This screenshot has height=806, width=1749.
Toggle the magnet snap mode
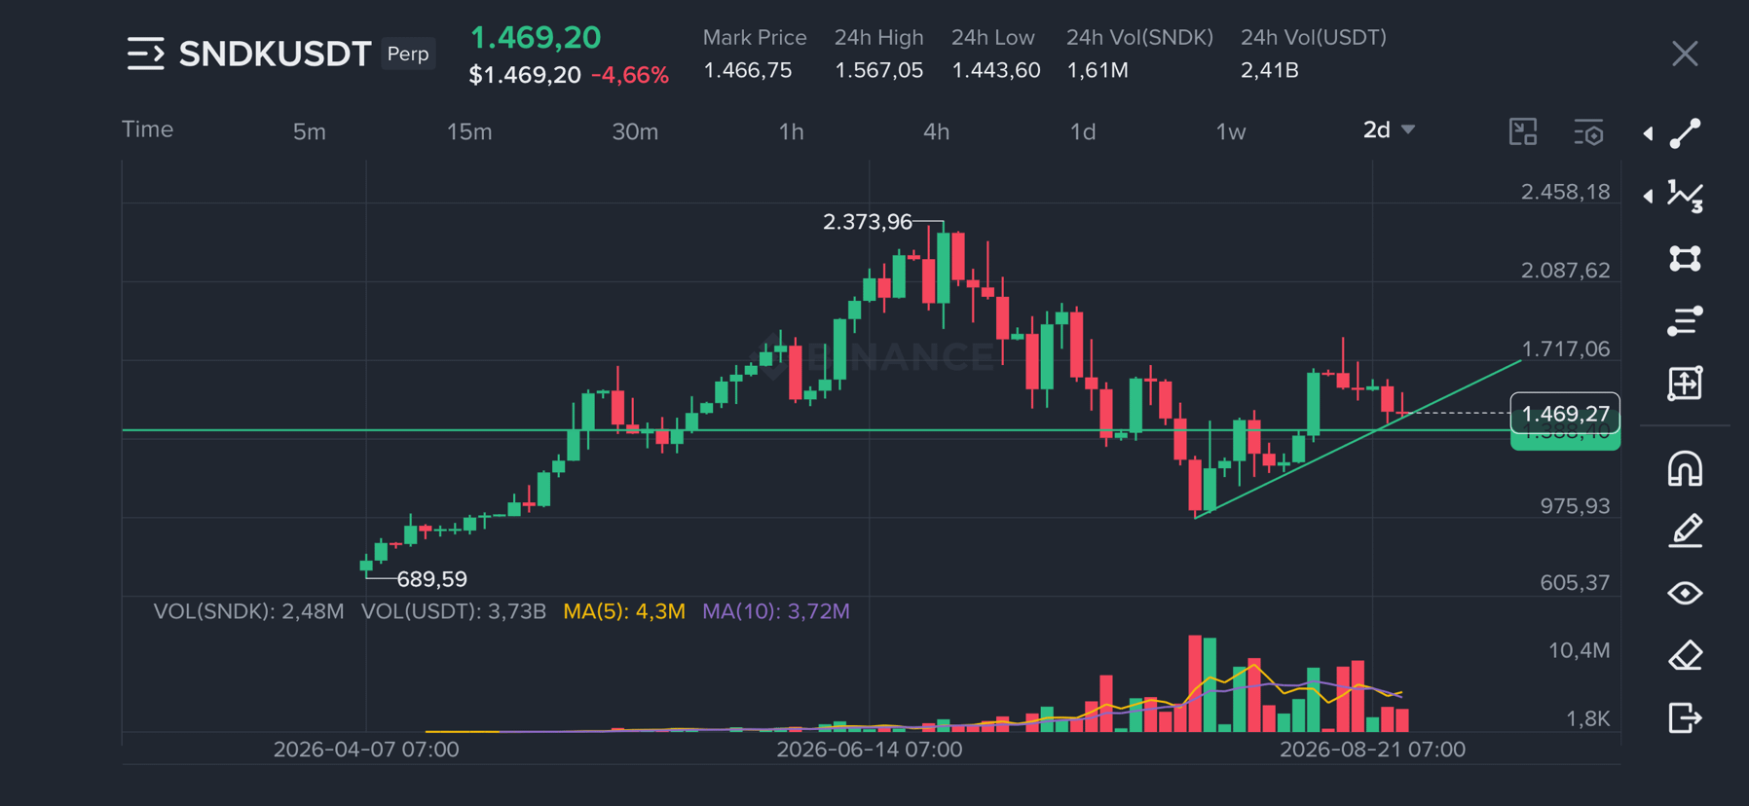coord(1686,468)
